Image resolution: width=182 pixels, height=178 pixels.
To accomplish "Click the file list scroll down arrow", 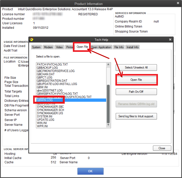I will [108, 125].
